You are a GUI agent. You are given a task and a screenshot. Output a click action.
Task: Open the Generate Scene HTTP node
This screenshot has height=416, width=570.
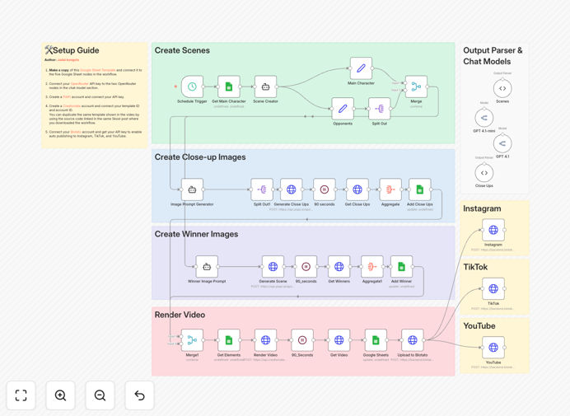273,267
